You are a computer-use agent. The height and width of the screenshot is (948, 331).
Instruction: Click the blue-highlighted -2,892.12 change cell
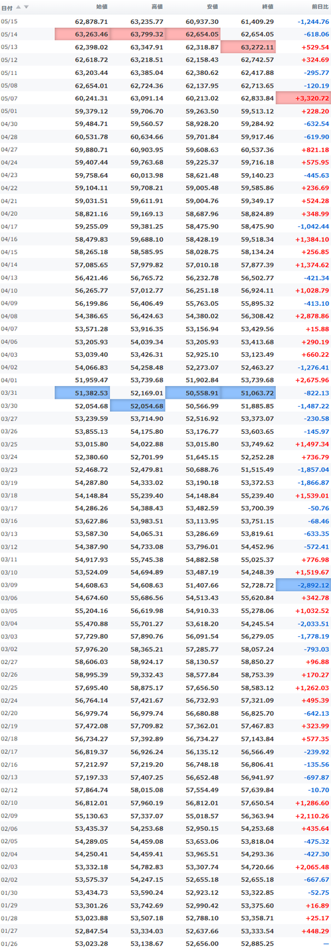(303, 584)
